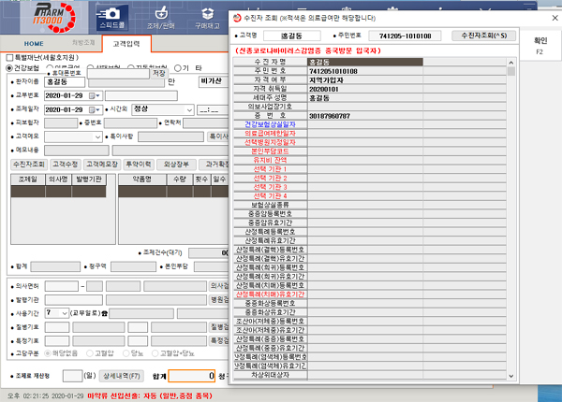The width and height of the screenshot is (562, 402).
Task: Open the 비가산 combo box
Action: [x=214, y=82]
